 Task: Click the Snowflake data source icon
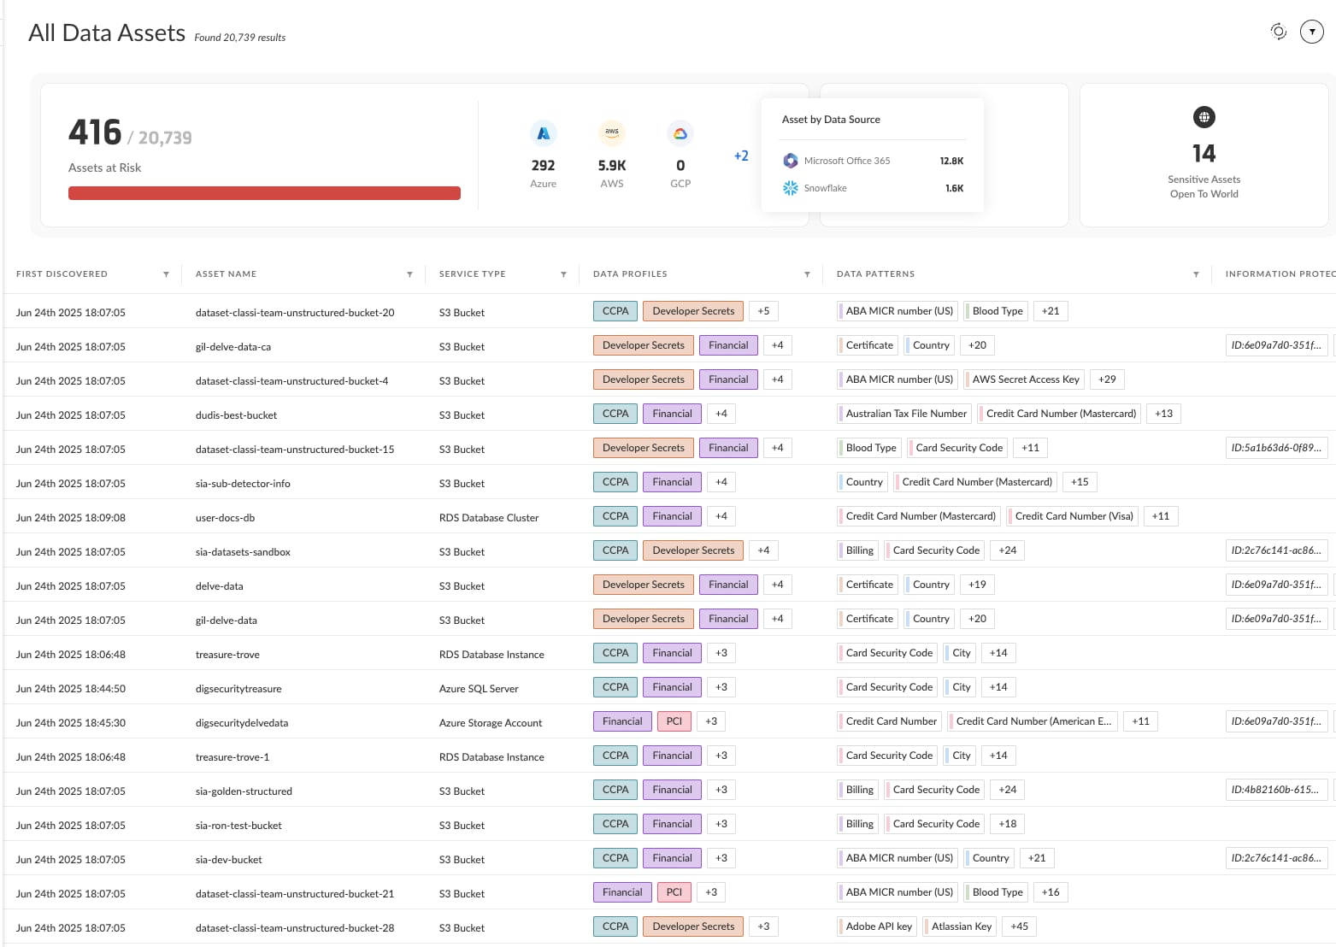tap(791, 188)
